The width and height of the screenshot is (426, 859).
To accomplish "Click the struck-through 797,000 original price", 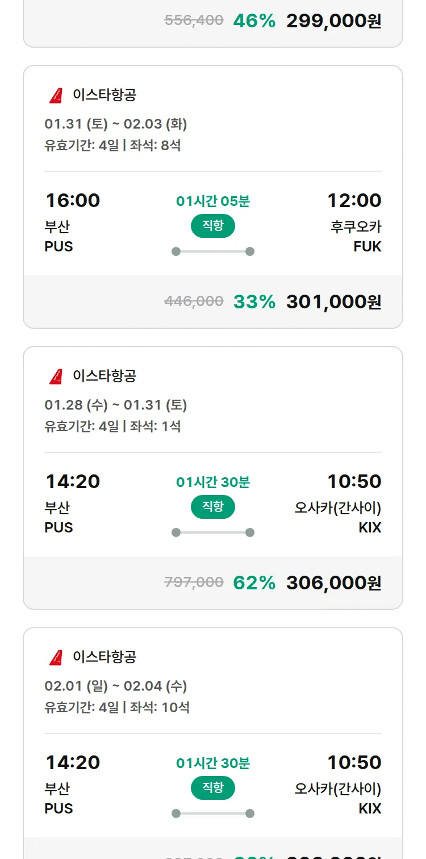I will pyautogui.click(x=194, y=583).
